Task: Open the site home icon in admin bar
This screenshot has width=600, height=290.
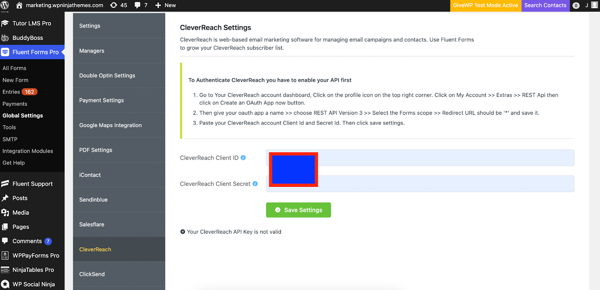Action: (x=19, y=5)
